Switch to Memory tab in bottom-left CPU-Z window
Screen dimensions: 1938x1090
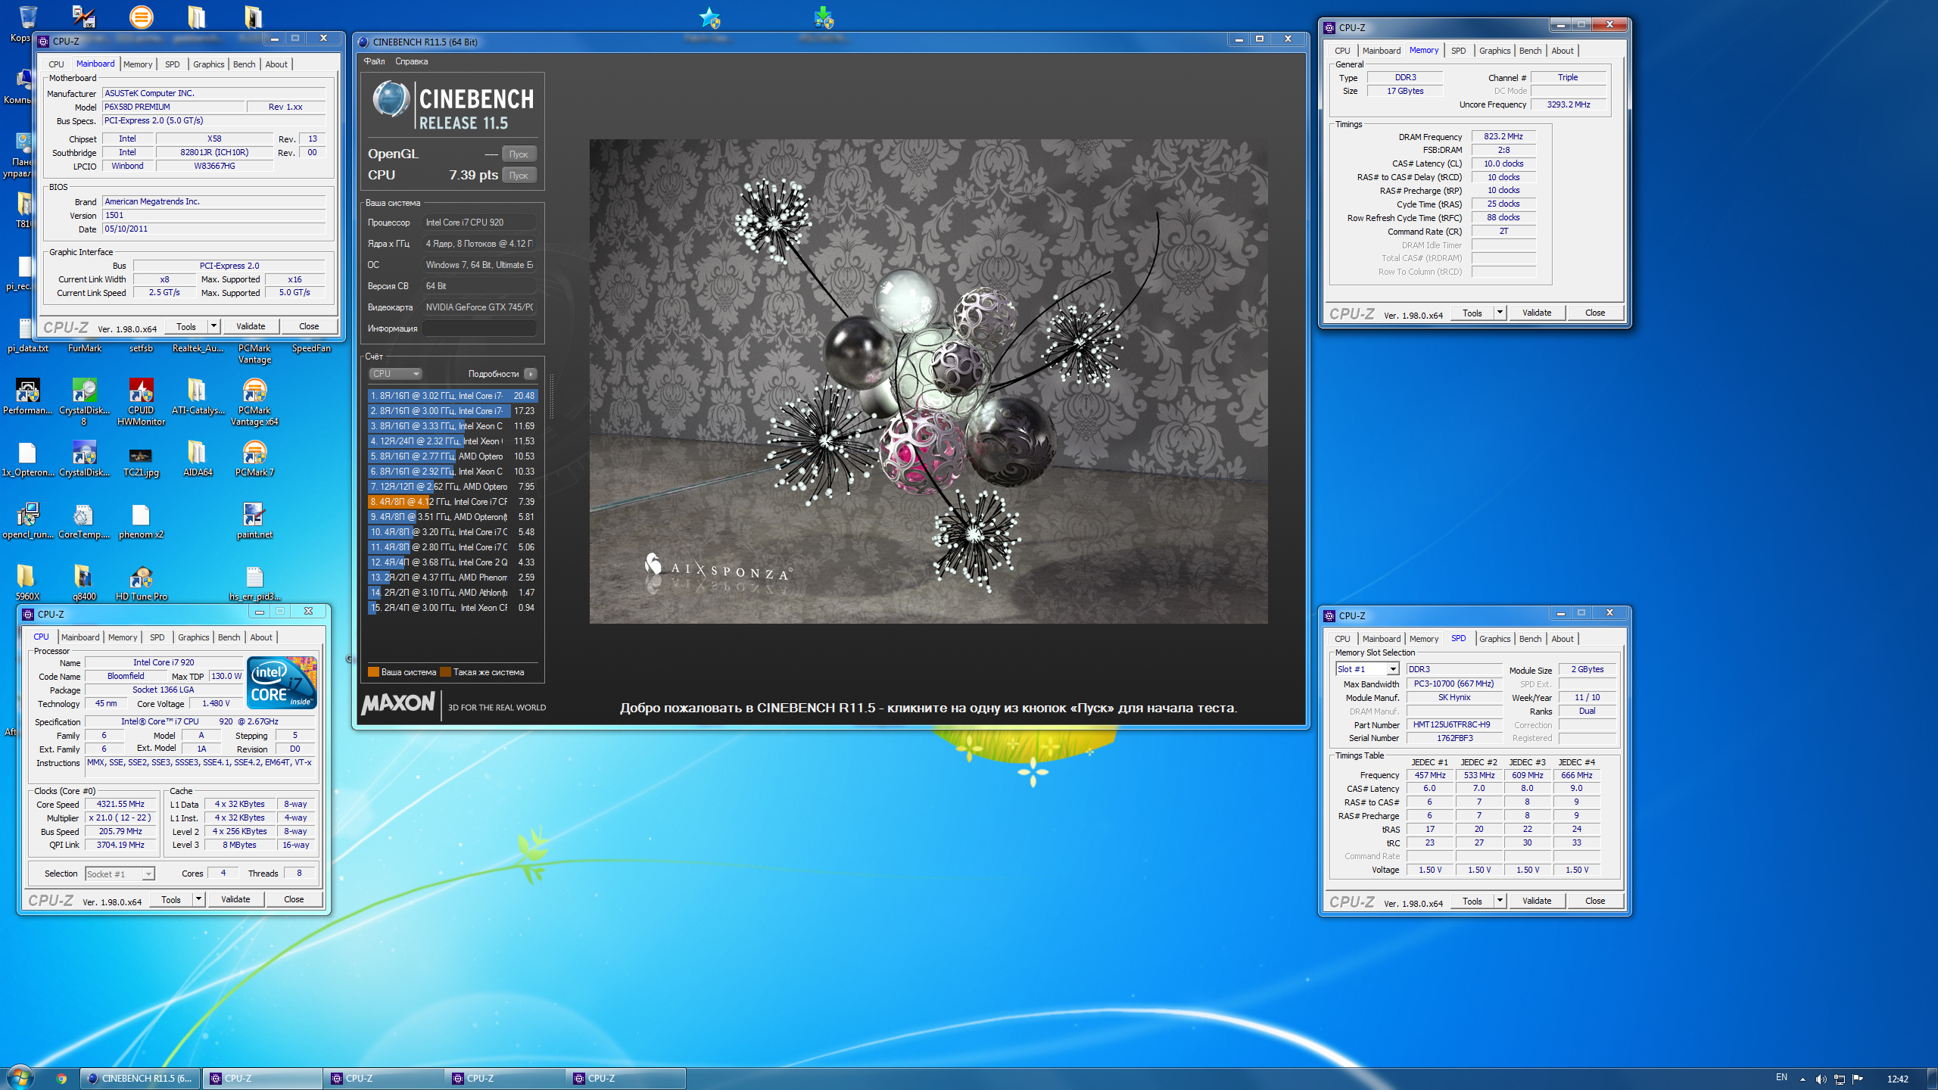click(123, 637)
